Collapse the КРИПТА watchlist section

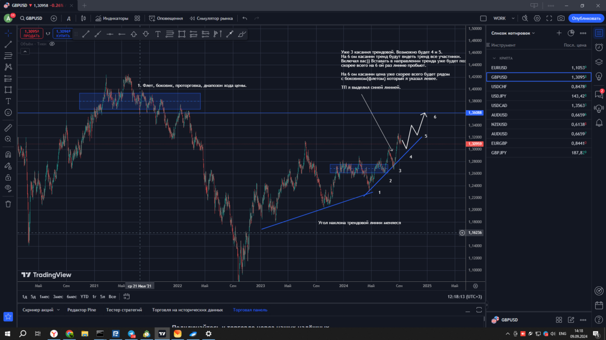pyautogui.click(x=494, y=58)
